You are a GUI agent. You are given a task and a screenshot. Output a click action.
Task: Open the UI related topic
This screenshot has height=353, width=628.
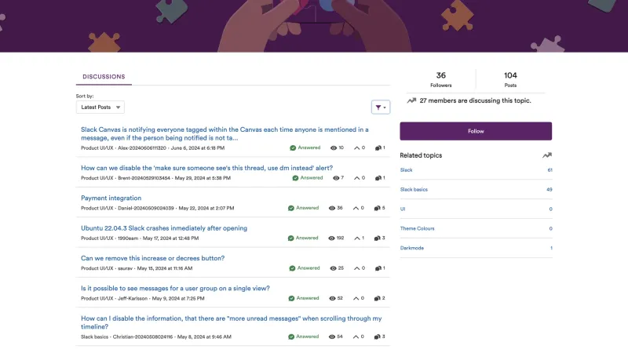click(403, 209)
